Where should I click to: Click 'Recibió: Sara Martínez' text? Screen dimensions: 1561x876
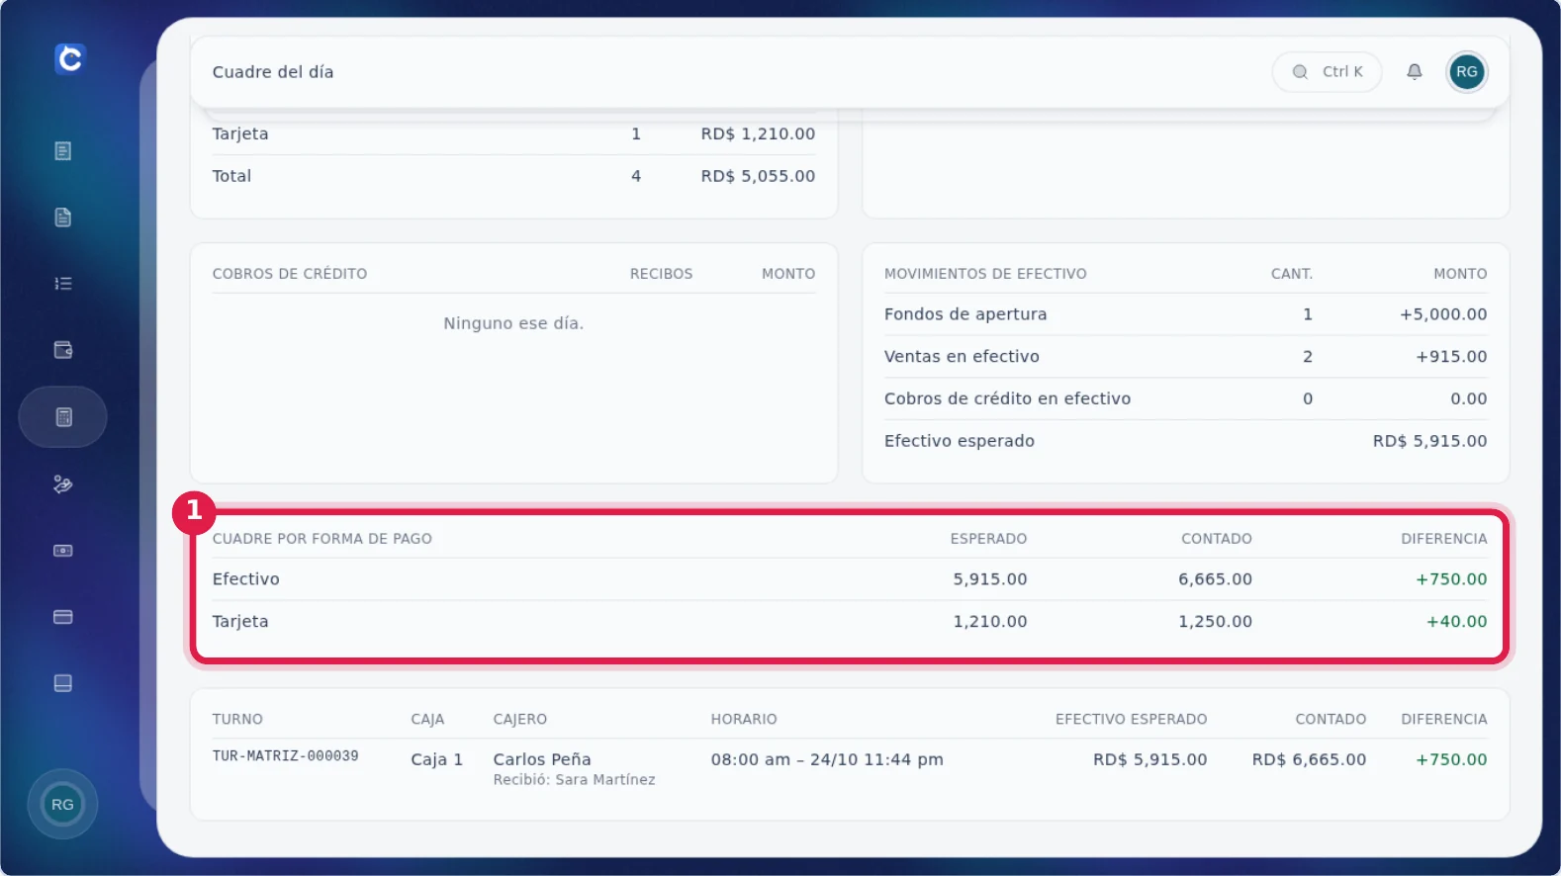[x=574, y=780]
